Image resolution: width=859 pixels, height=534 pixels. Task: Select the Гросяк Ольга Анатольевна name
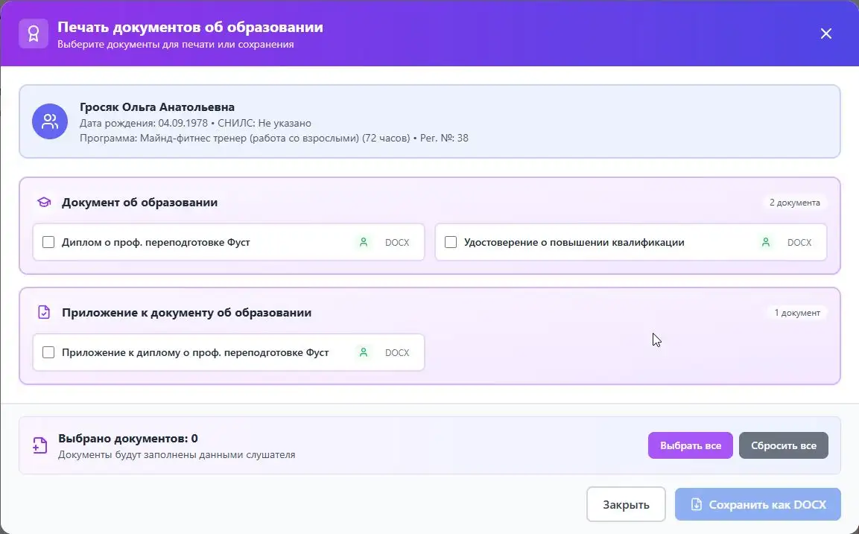[x=157, y=107]
